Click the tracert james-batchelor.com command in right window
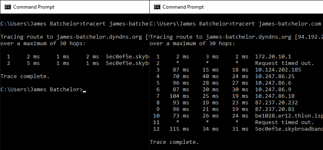This screenshot has width=323, height=150. pos(277,24)
